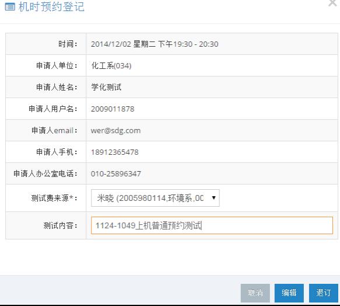The image size is (340, 306).
Task: Click the 申请人email label
Action: pos(54,131)
